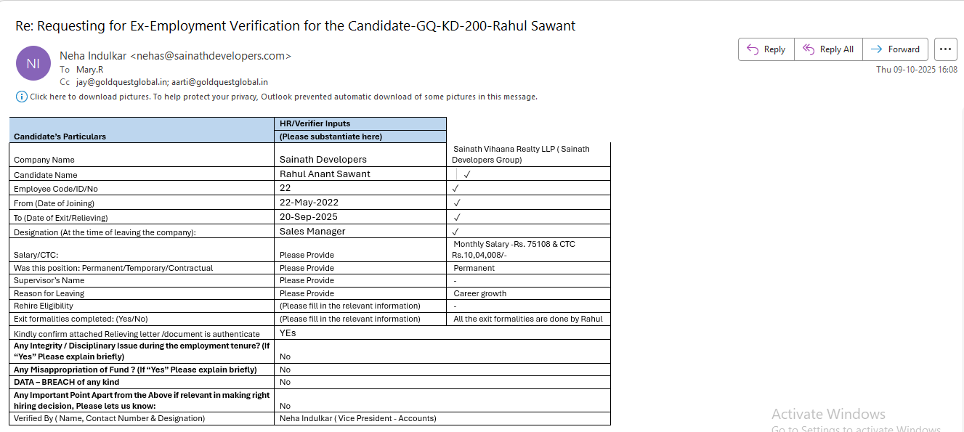
Task: Click the Sainath Developers company name cell
Action: pos(323,159)
